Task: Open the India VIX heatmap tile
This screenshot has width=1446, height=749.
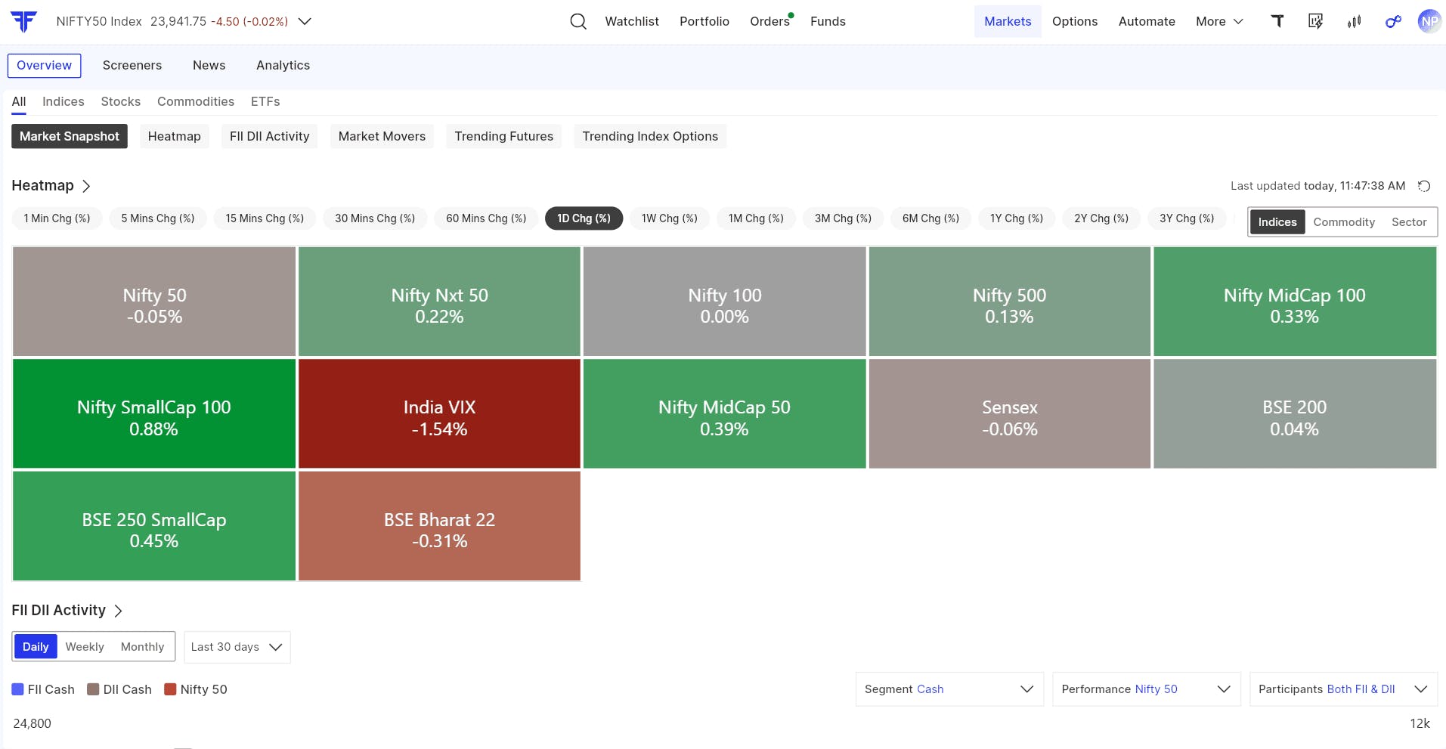Action: (439, 414)
